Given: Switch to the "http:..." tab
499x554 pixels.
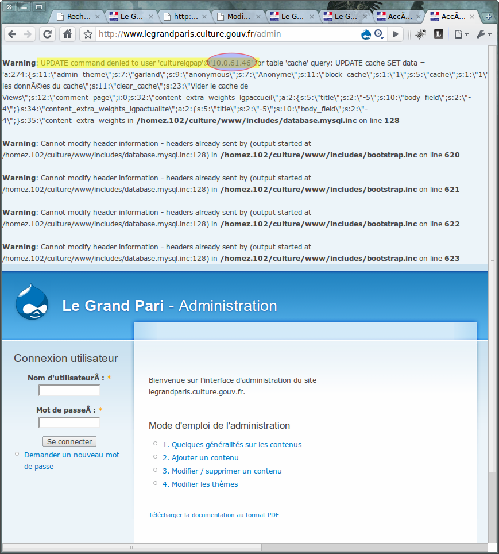Looking at the screenshot, I should tap(185, 16).
